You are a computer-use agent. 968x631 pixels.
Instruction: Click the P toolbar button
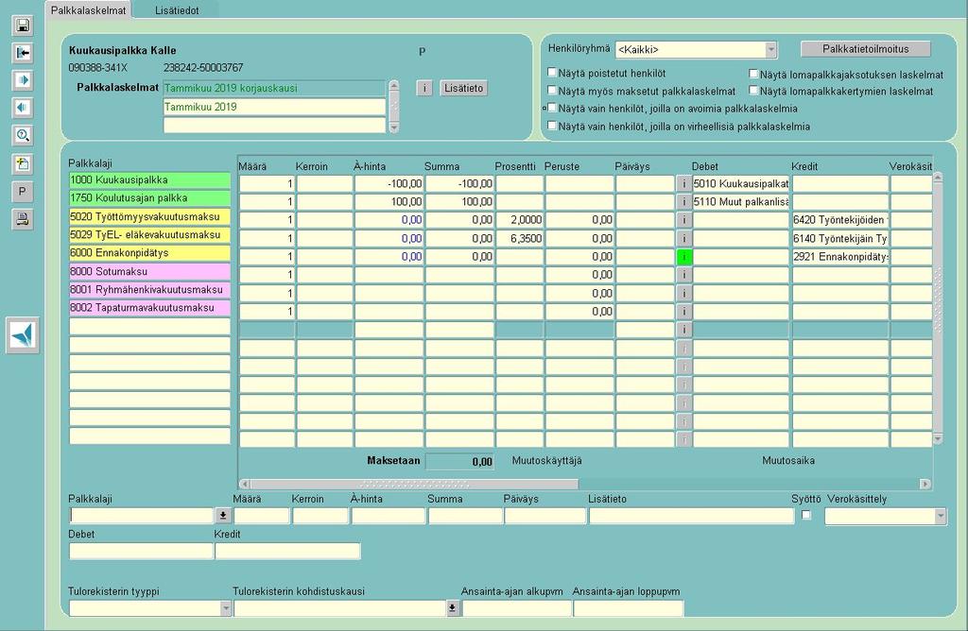(23, 191)
